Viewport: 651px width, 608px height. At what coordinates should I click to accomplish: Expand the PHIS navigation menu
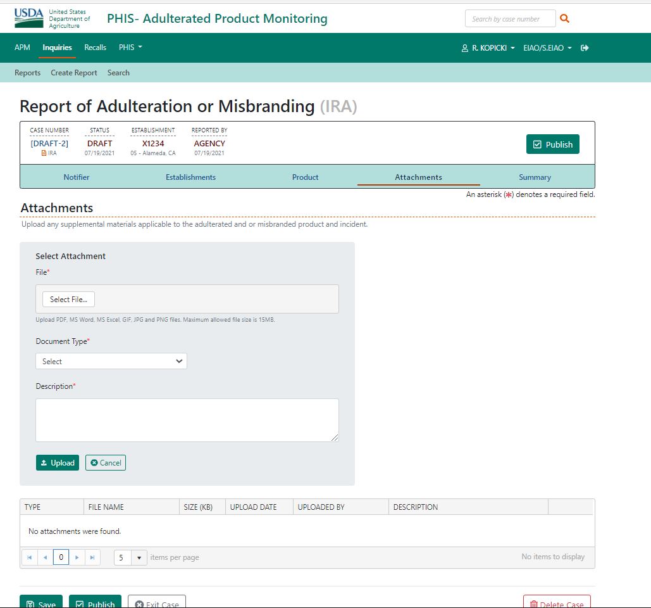pos(130,47)
